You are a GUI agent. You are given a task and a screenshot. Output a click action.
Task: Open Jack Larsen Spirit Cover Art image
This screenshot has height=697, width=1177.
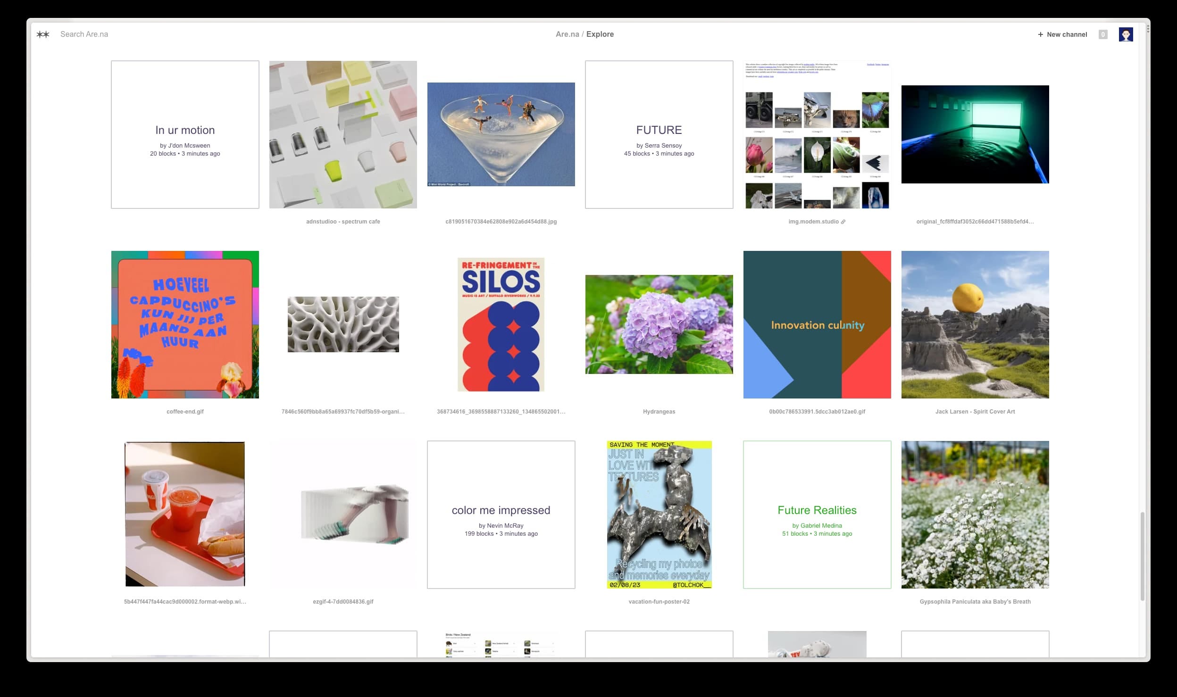coord(975,324)
